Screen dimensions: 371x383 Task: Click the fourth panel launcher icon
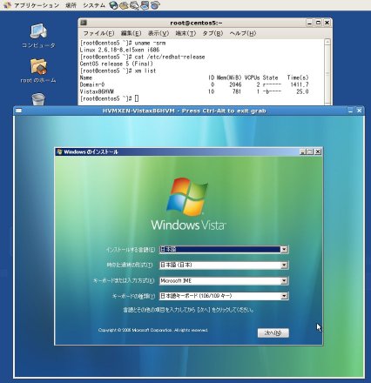click(x=145, y=5)
